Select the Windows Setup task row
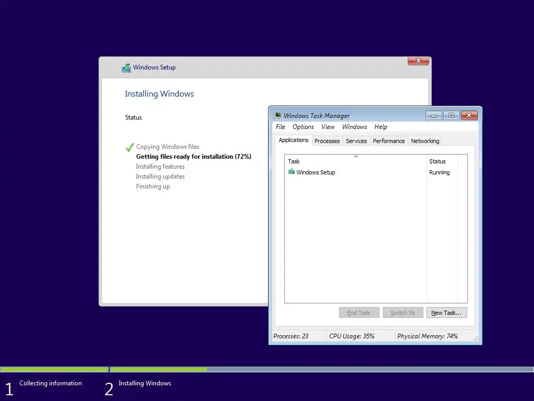Viewport: 534px width, 401px height. click(375, 172)
